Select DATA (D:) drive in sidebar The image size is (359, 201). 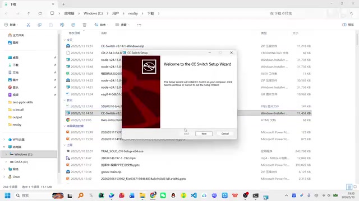[x=21, y=162]
